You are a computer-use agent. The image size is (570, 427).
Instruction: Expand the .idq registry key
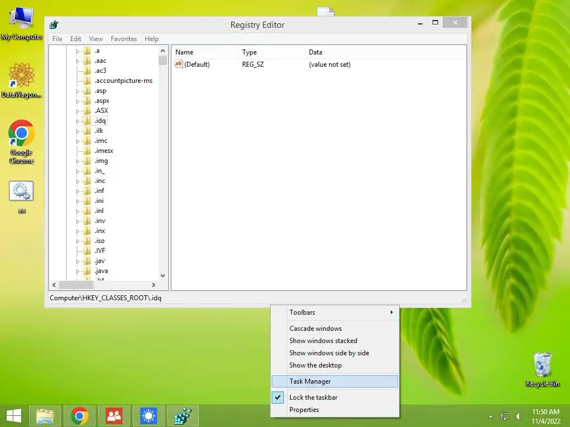(x=77, y=121)
